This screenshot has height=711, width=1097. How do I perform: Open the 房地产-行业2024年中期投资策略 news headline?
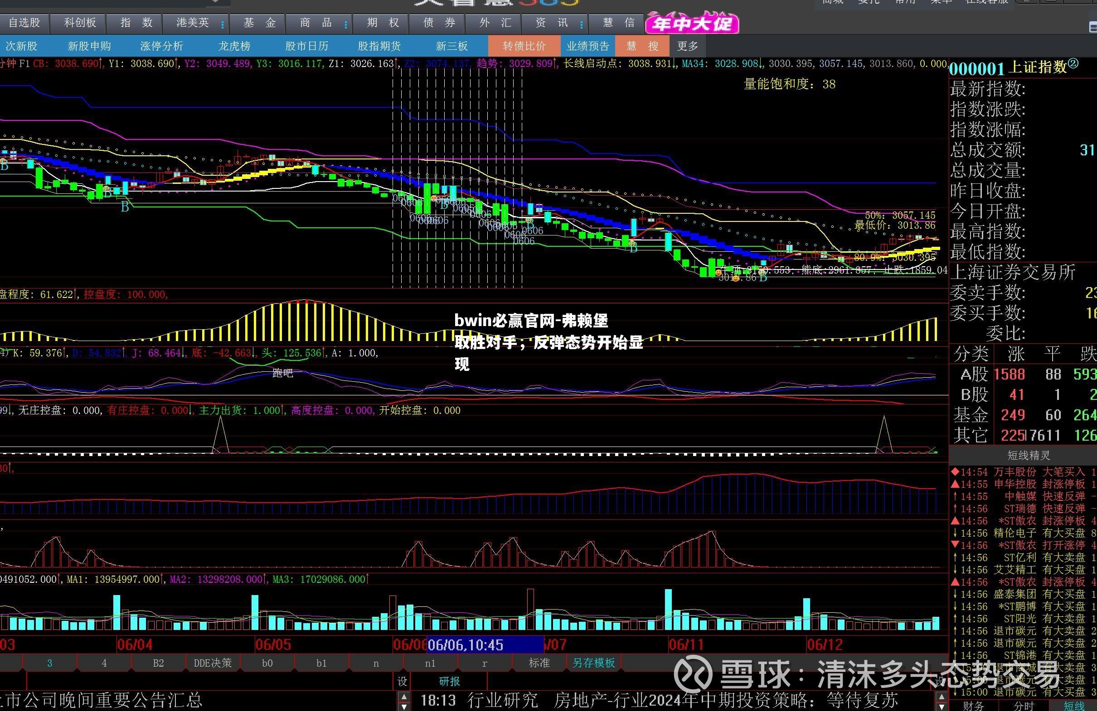tap(725, 700)
